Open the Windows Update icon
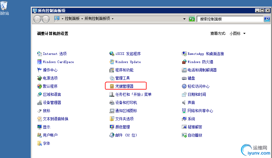272x158 pixels. click(112, 62)
